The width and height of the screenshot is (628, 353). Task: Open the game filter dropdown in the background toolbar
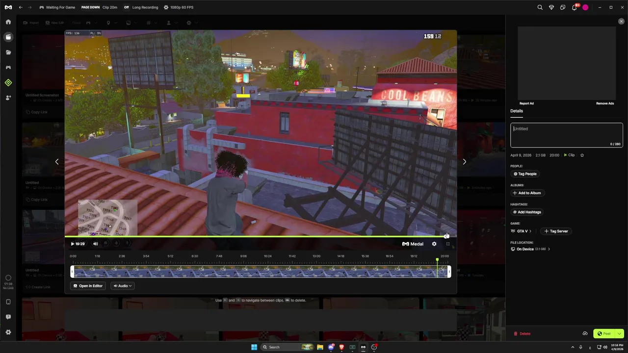coord(91,23)
